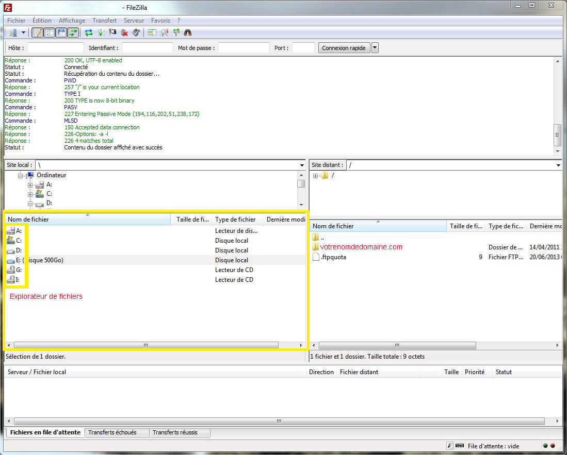Toggle synchronized browsing arrows icon
Image resolution: width=567 pixels, height=455 pixels.
(176, 33)
